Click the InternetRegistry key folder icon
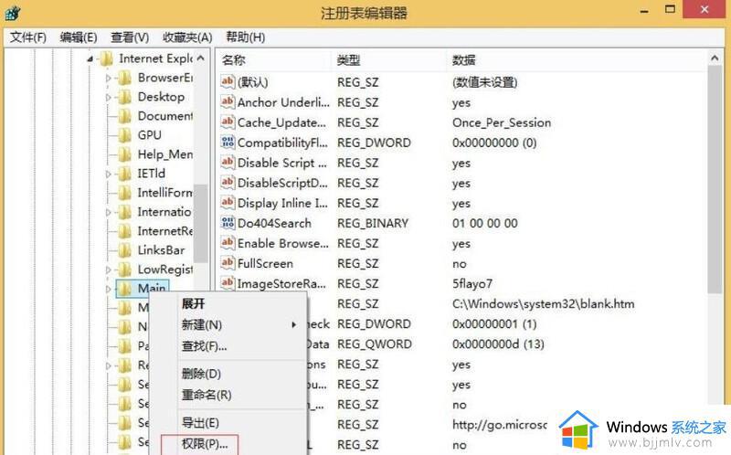 coord(124,231)
